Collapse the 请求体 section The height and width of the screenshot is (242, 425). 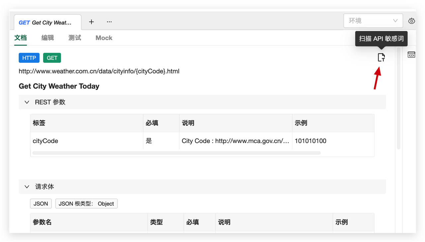(x=27, y=186)
